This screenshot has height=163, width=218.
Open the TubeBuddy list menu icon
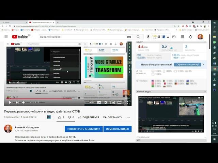(168, 37)
